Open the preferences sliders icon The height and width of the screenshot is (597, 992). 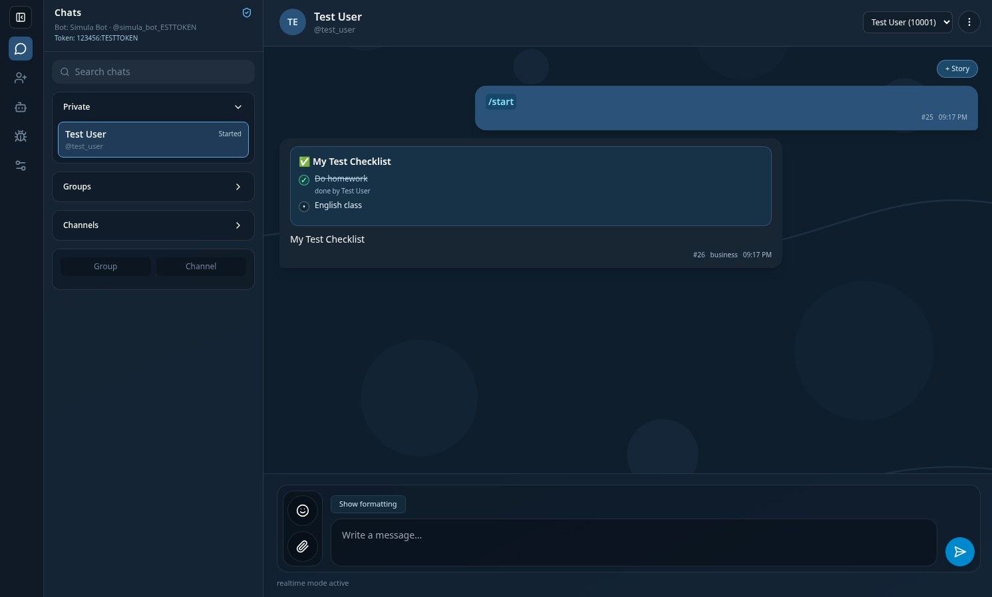coord(21,166)
